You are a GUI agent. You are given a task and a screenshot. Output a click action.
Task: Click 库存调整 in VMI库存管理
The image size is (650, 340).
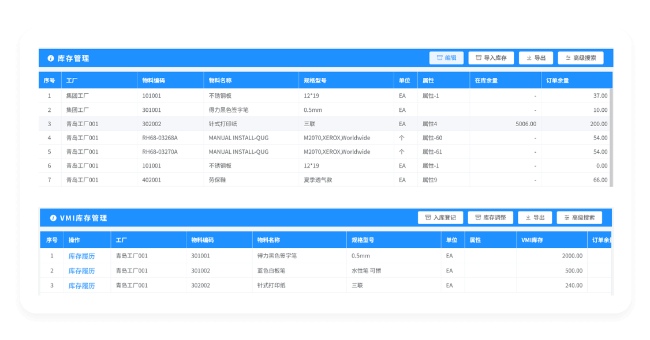[491, 217]
